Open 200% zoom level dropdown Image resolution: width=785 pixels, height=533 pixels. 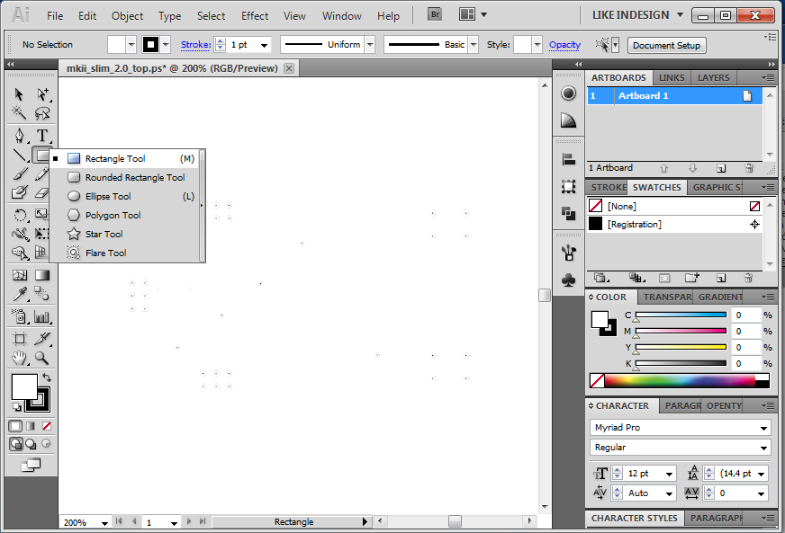click(104, 523)
